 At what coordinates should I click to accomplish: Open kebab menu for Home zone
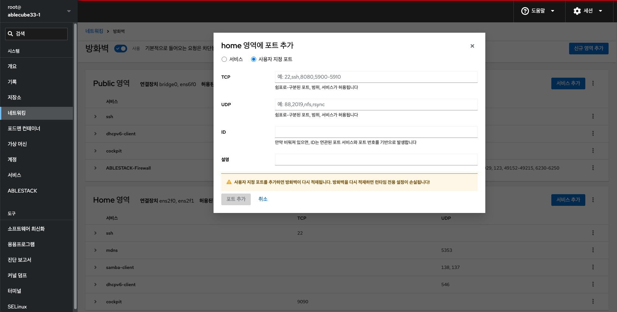coord(593,200)
